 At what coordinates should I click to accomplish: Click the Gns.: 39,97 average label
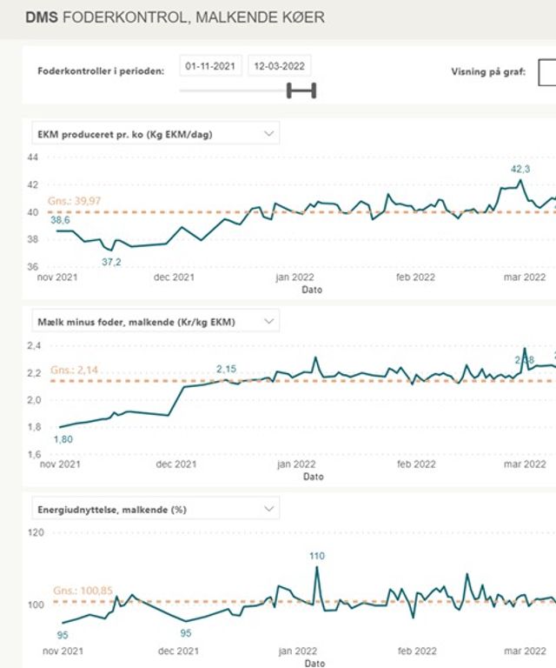tap(75, 201)
